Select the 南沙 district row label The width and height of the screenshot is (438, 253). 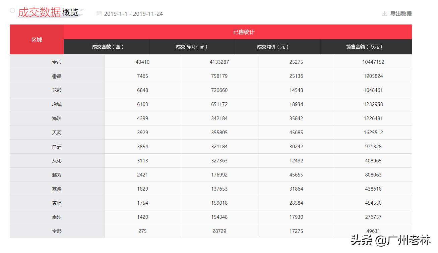(57, 217)
